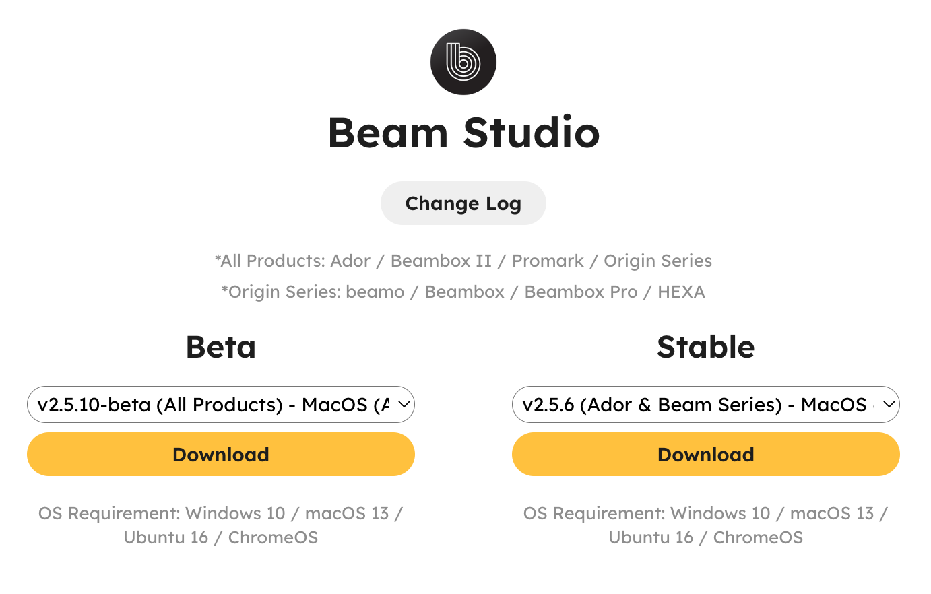Click the Beam Studio title heading
Viewport: 931px width, 594px height.
pyautogui.click(x=463, y=133)
